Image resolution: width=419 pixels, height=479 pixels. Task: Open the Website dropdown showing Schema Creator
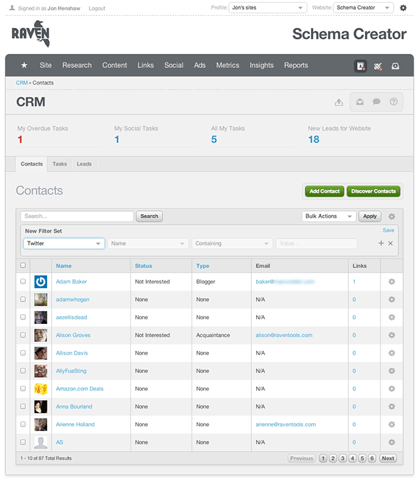click(x=363, y=7)
